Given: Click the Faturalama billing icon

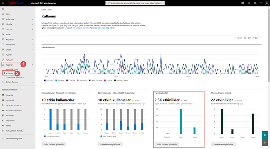Looking at the screenshot, I should (3, 45).
